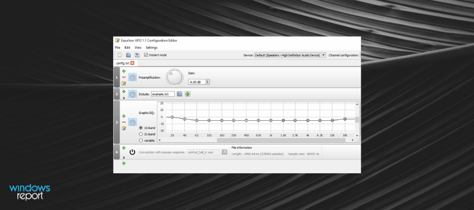Click the EQ graph scroll right arrow
This screenshot has height=210, width=474.
(x=352, y=140)
